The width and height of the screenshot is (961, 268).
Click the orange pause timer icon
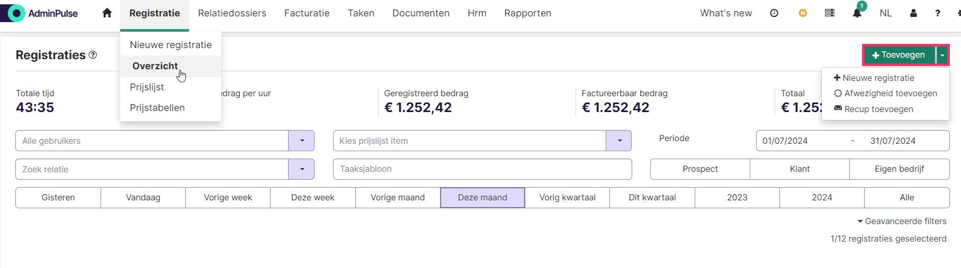[x=803, y=13]
